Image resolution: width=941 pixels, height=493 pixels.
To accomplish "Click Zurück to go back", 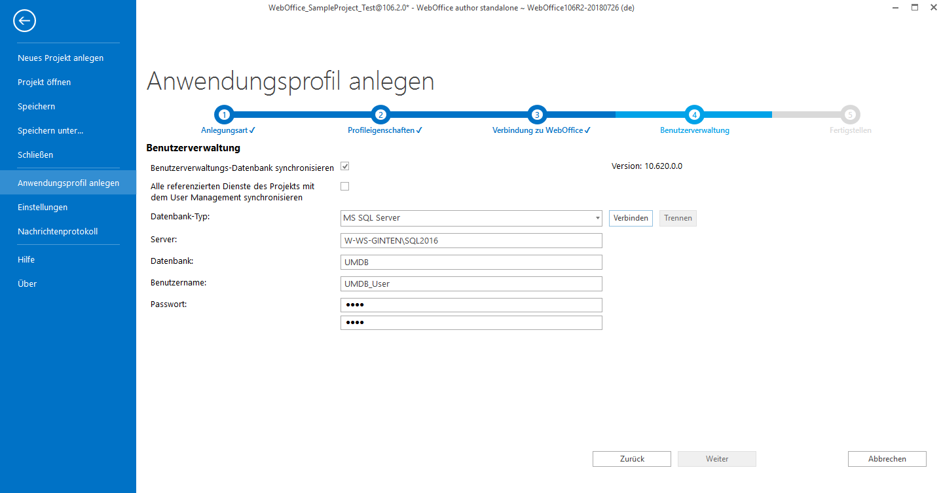I will [x=631, y=458].
